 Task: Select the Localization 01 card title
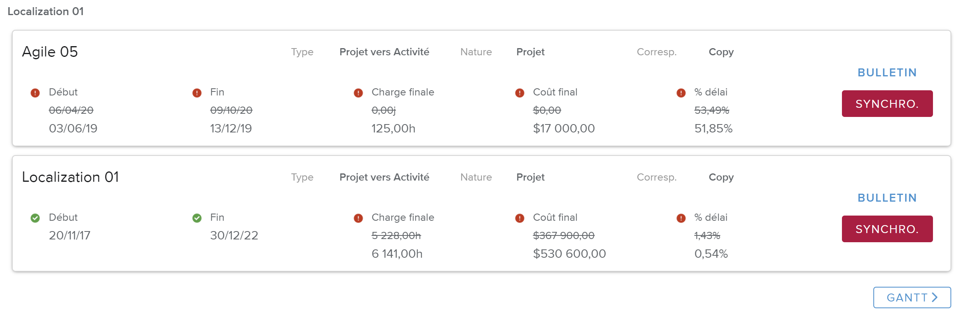[70, 177]
